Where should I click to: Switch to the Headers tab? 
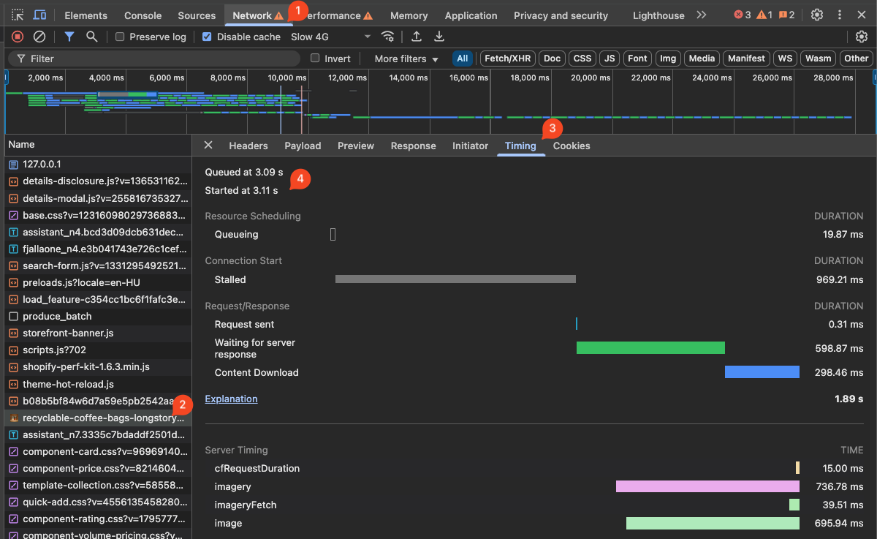(248, 146)
